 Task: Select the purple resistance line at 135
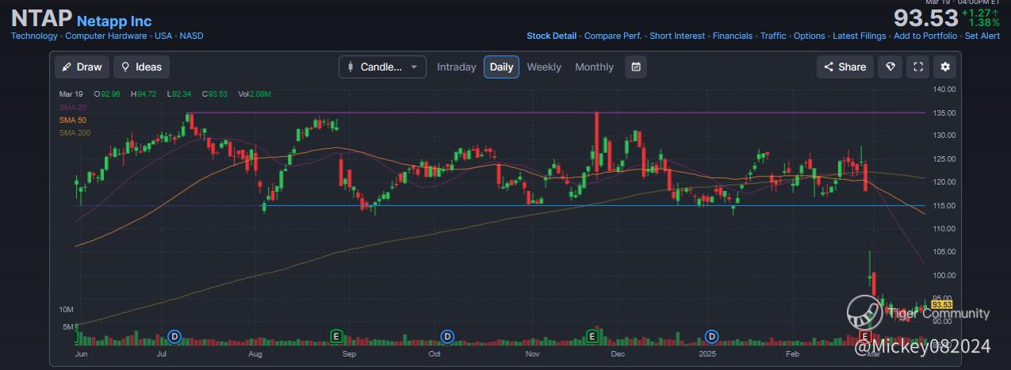click(555, 113)
